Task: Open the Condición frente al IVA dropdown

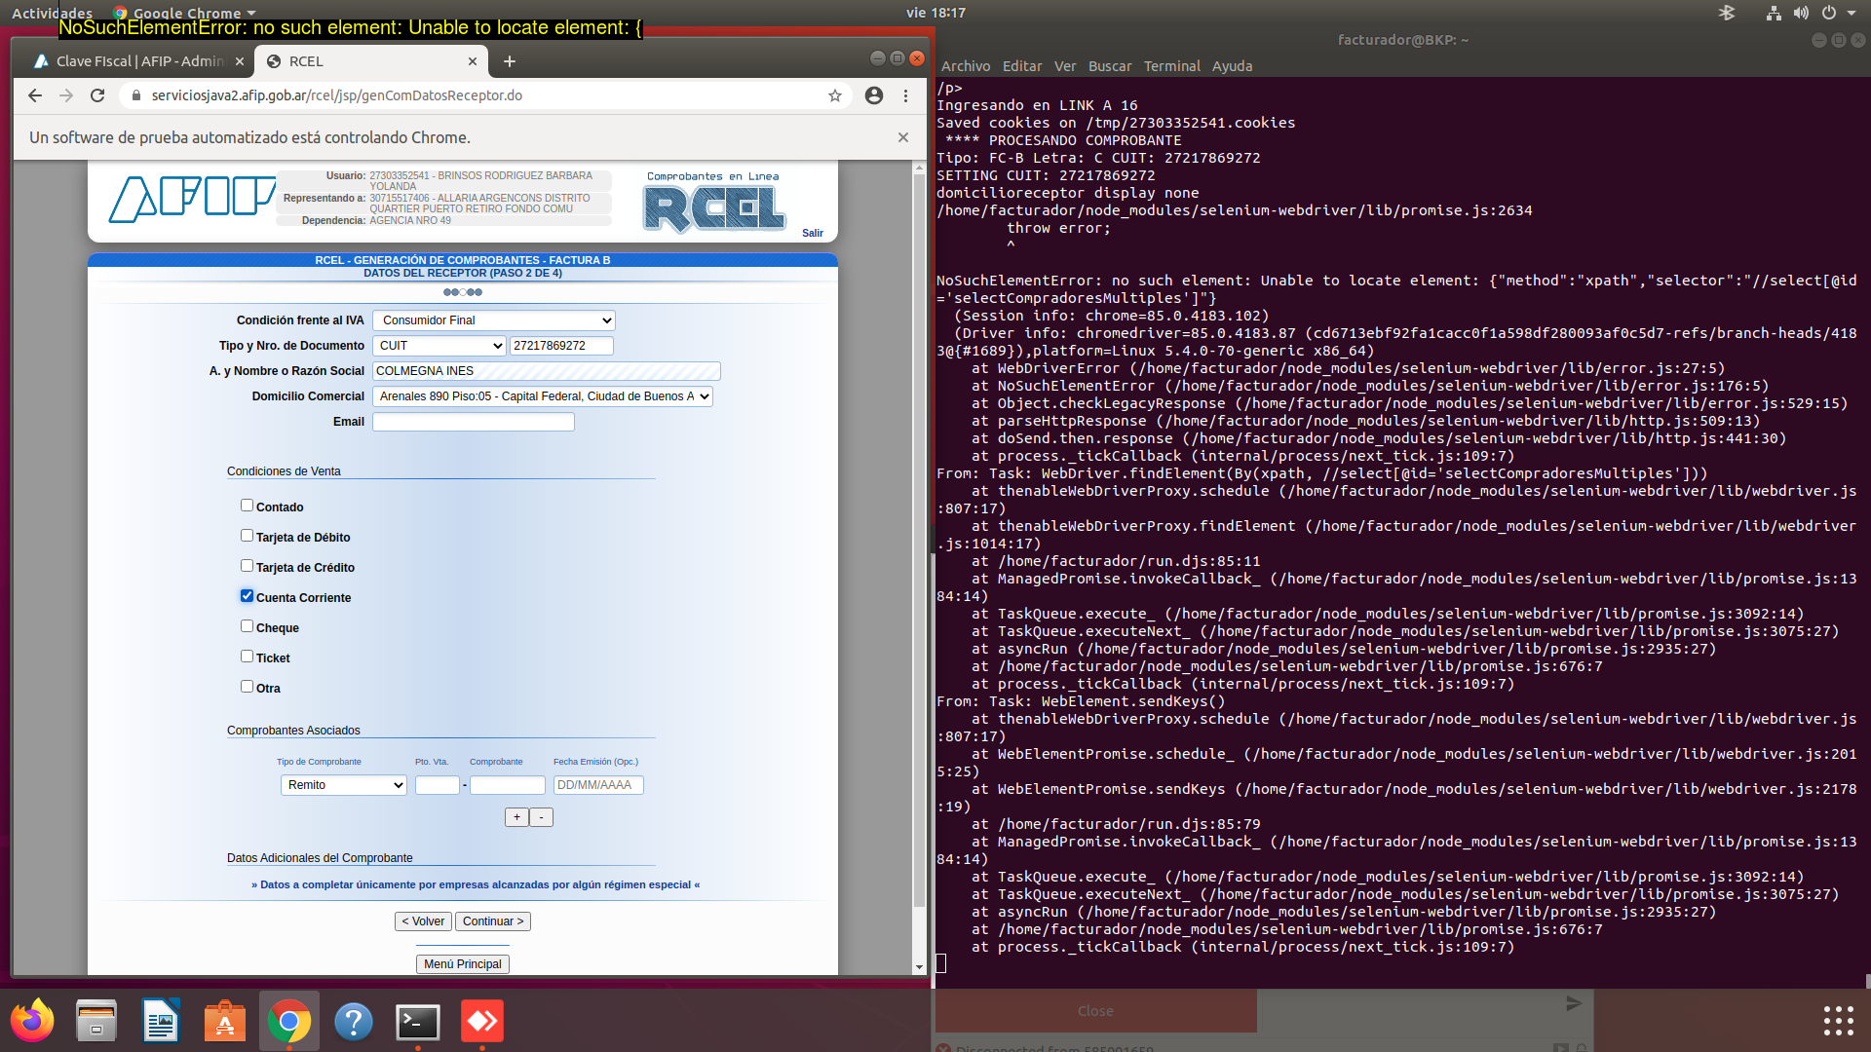Action: click(x=494, y=320)
